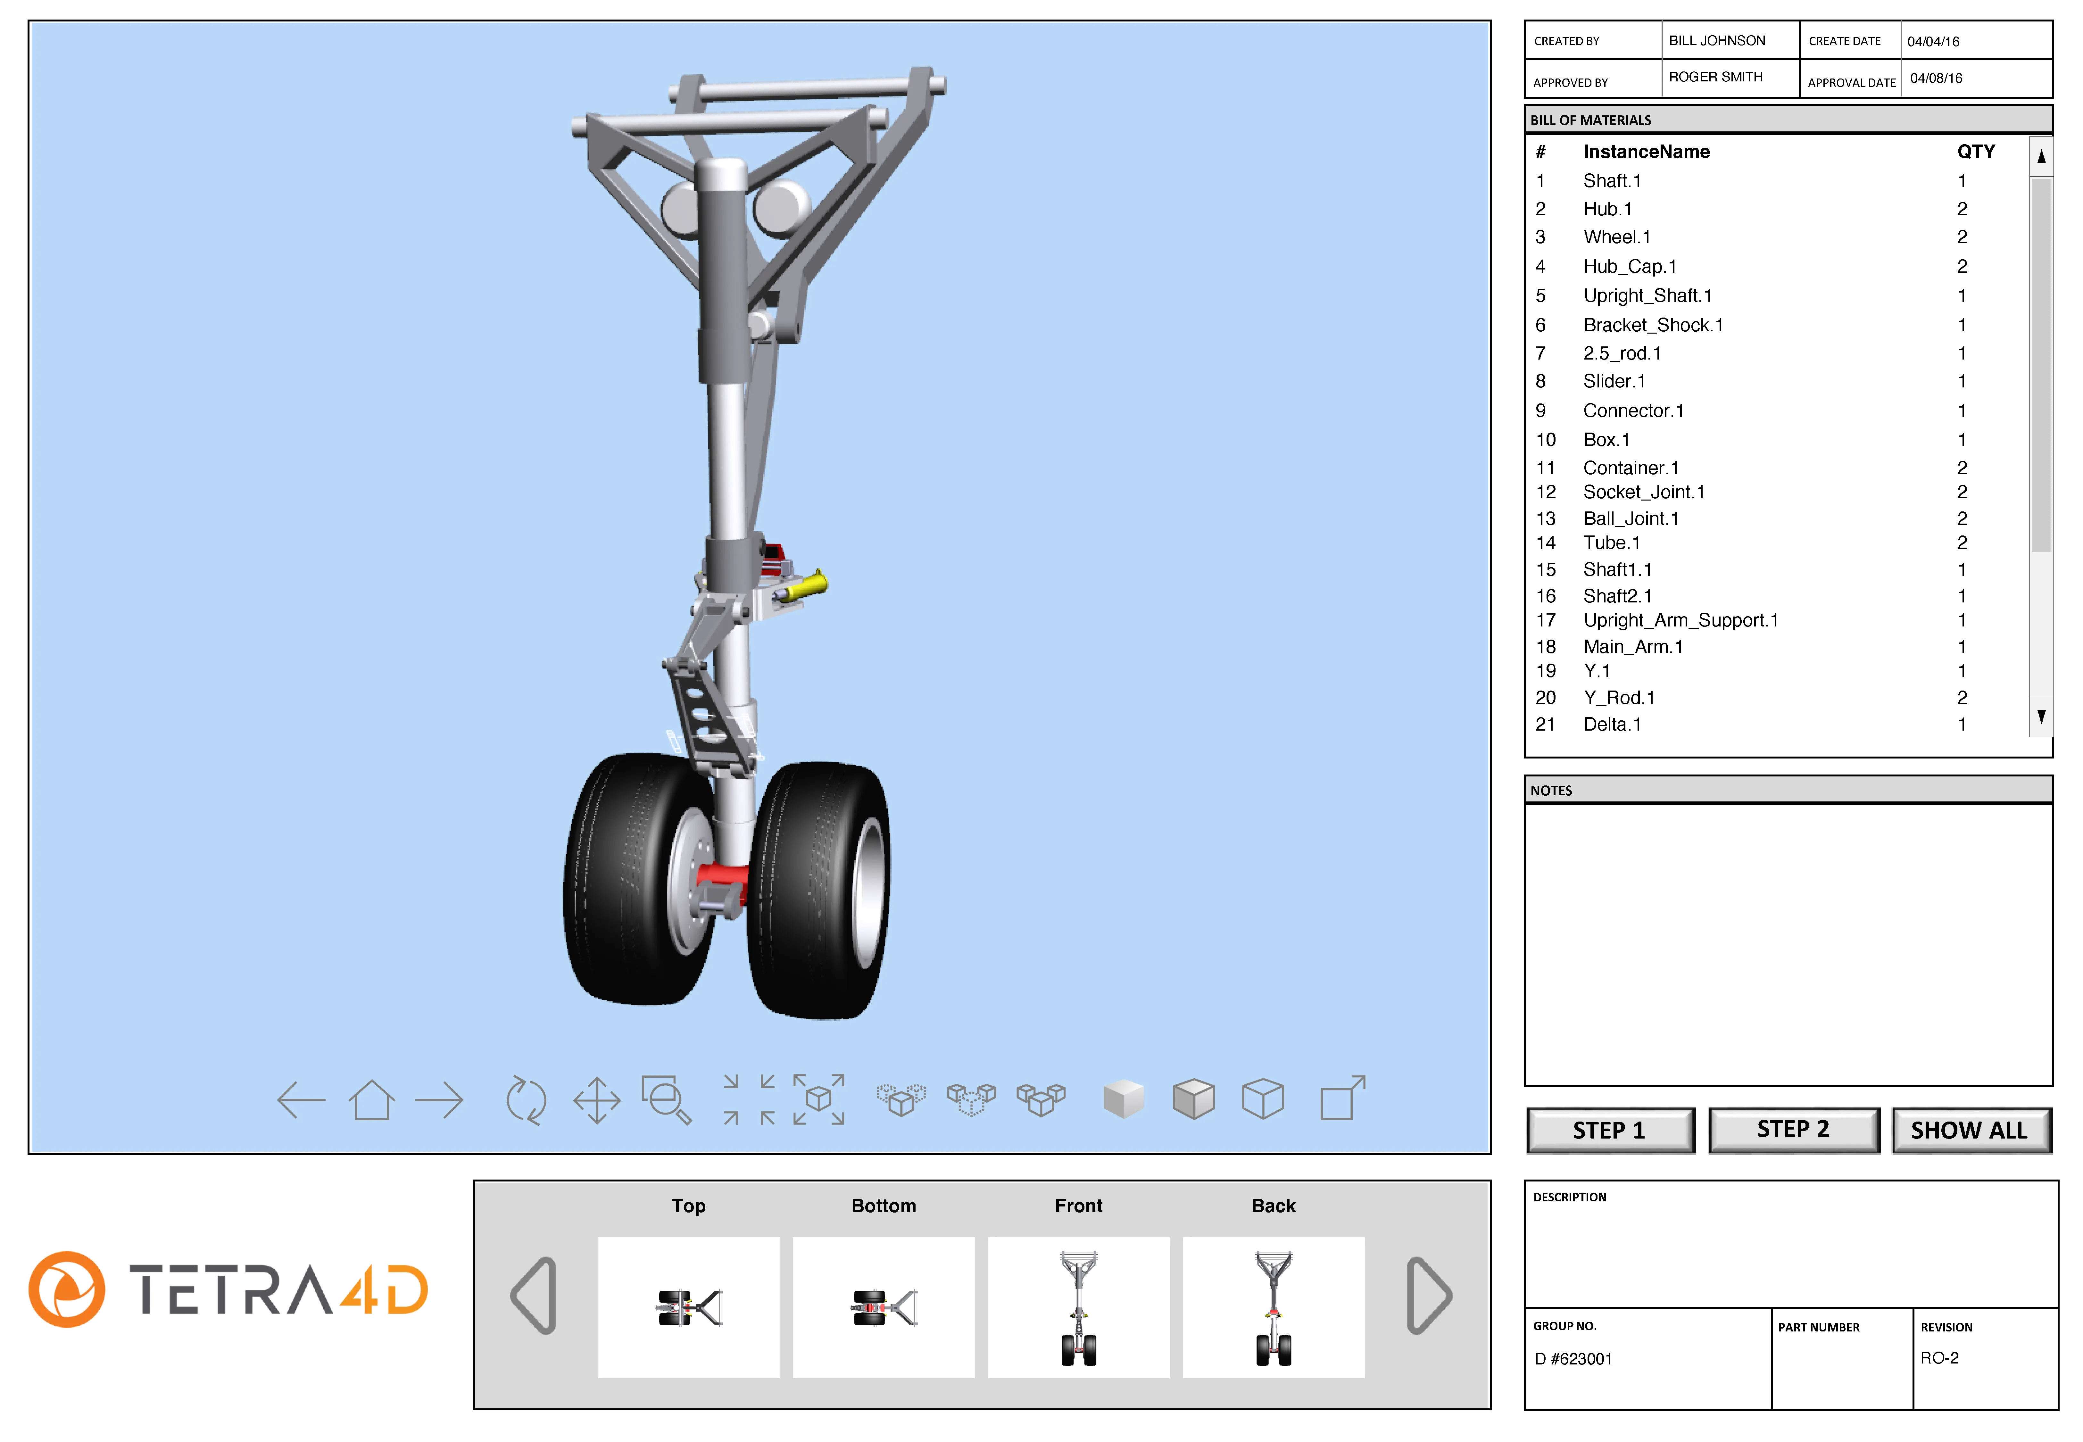Click inside the Notes text area

1788,945
